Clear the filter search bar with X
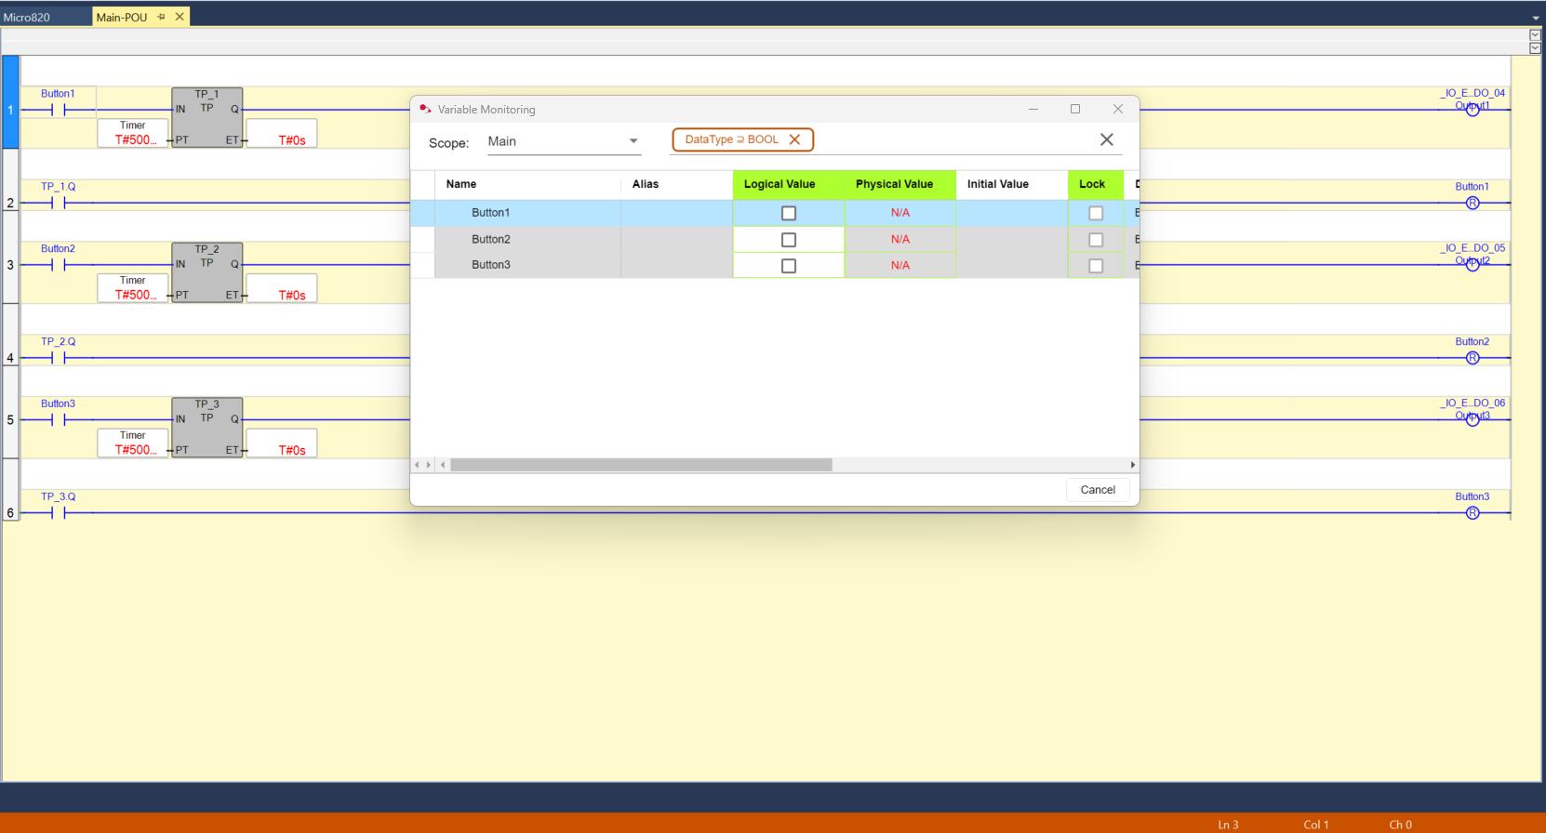 [x=1106, y=139]
